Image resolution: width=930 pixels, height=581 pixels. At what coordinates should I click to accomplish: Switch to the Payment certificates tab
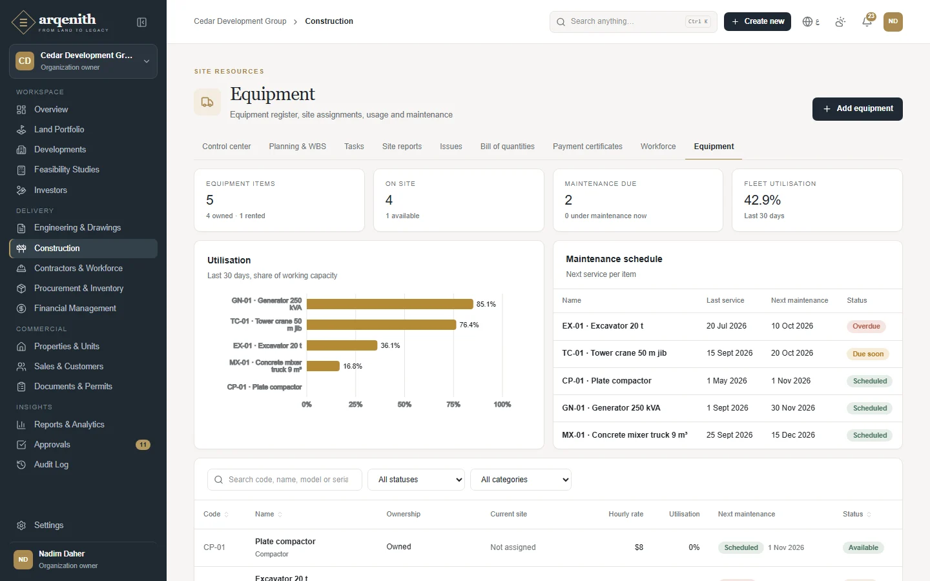pos(587,147)
